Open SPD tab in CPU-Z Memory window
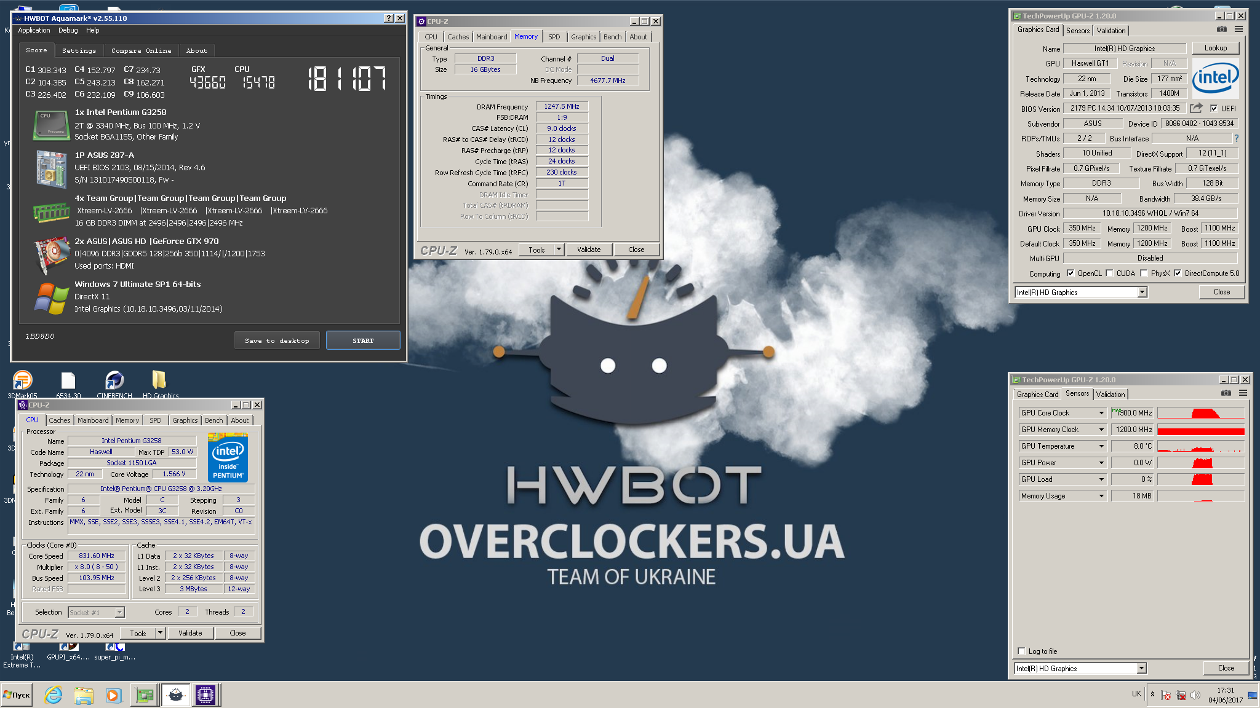Viewport: 1260px width, 708px height. point(554,37)
